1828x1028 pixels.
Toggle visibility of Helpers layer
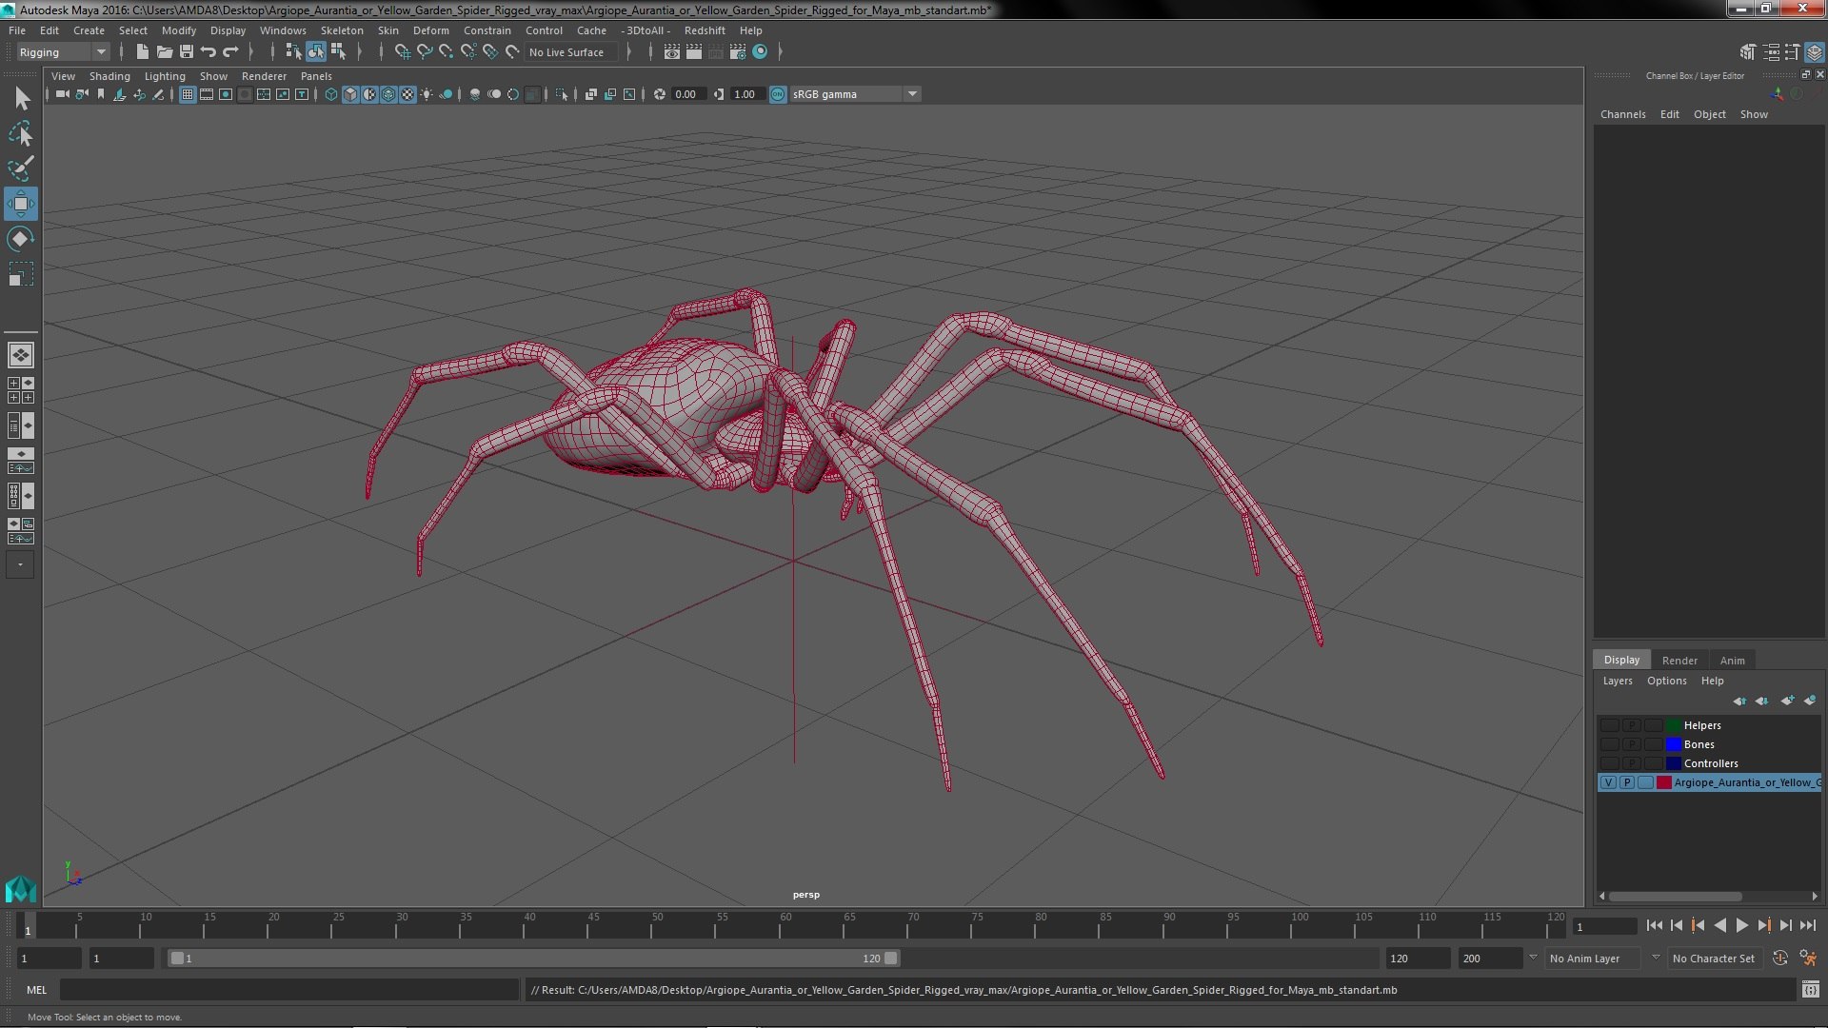coord(1609,725)
